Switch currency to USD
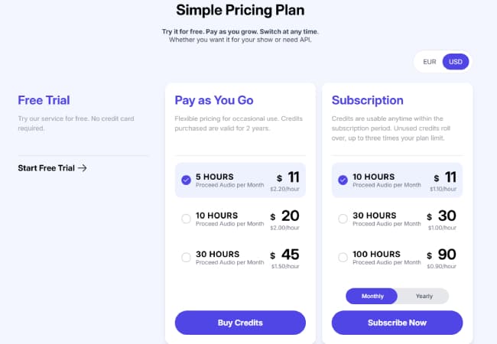 tap(456, 62)
